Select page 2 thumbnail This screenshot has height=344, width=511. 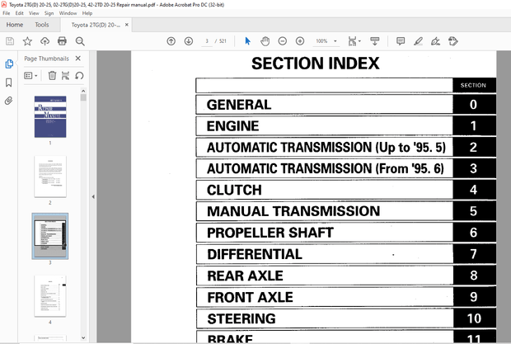coord(50,177)
